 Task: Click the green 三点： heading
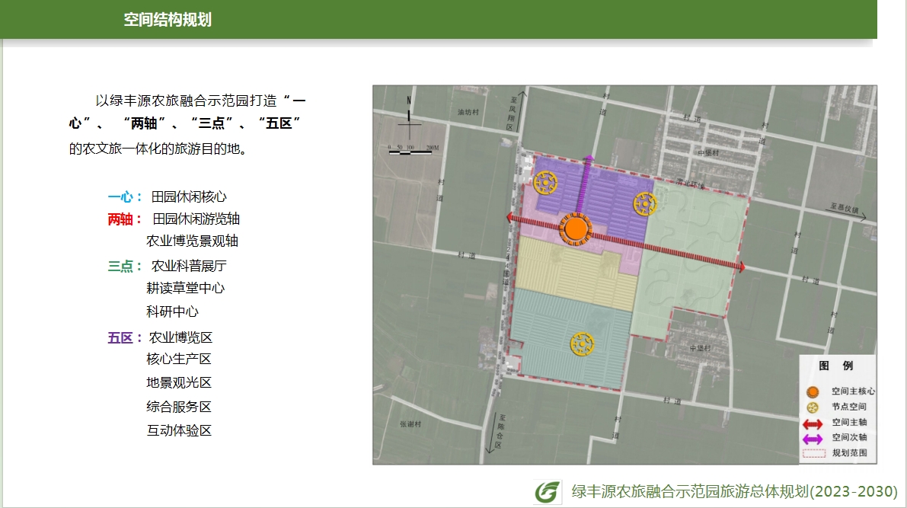pyautogui.click(x=125, y=266)
